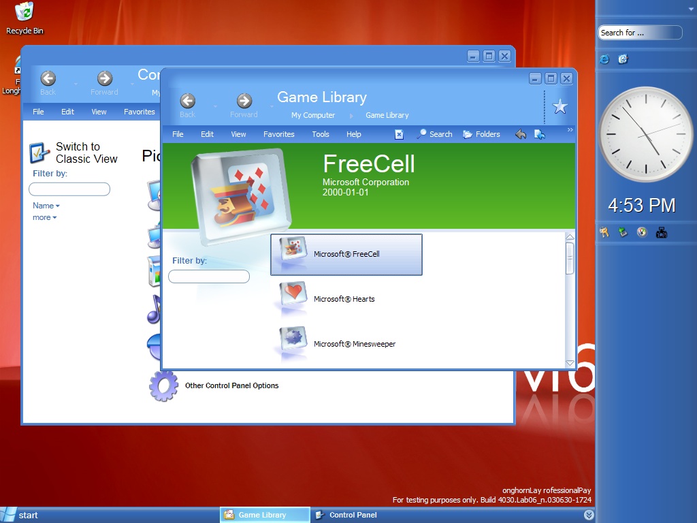Viewport: 697px width, 523px height.
Task: Click the star favorites icon in Game Library
Action: pos(560,107)
